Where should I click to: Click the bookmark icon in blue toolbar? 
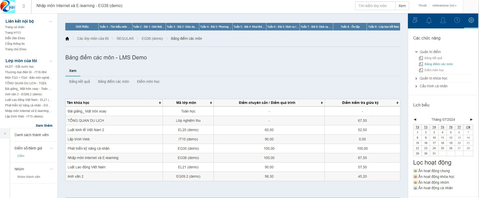(415, 20)
